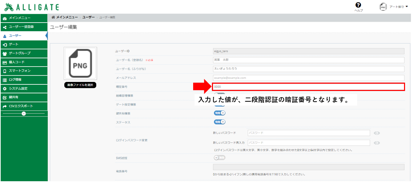Click the メールアドレス input field
Viewport: 412px width, 184px height.
coord(308,78)
